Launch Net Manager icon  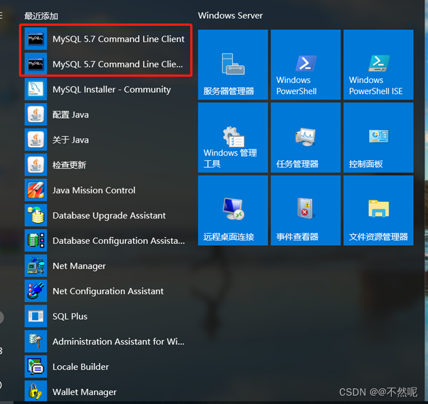(36, 266)
